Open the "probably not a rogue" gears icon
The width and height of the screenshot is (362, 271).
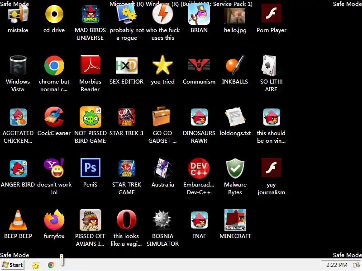(127, 14)
